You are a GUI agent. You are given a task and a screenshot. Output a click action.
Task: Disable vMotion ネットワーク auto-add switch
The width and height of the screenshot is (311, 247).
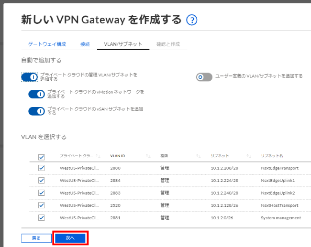point(36,94)
